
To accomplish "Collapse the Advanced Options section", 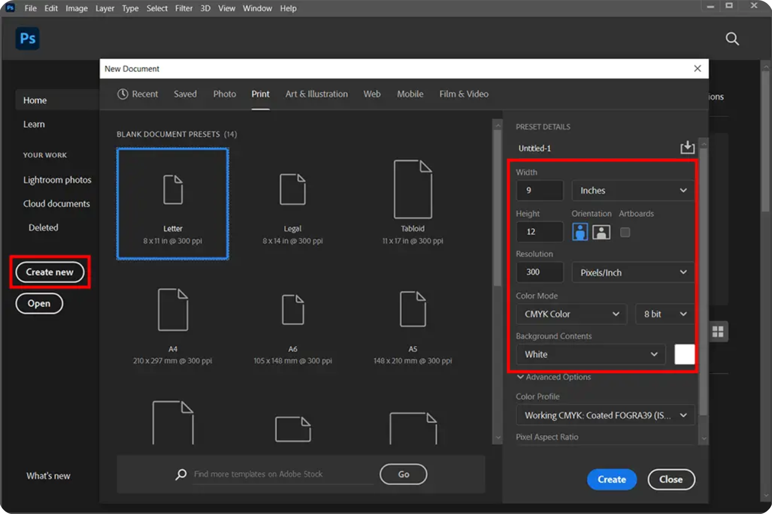I will pos(520,377).
